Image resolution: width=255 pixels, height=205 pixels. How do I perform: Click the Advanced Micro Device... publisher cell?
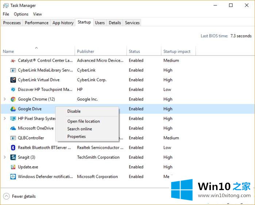[100, 61]
